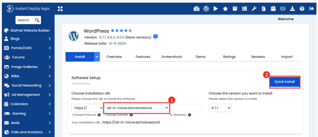Expand the Ad Management category chevron
The image size is (318, 137).
click(x=50, y=95)
